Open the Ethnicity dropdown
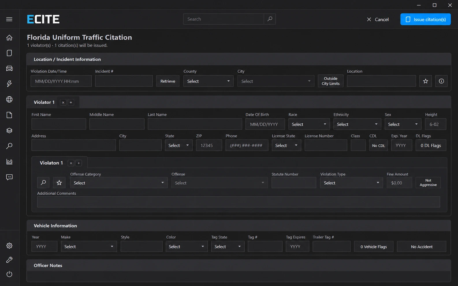 pos(357,124)
